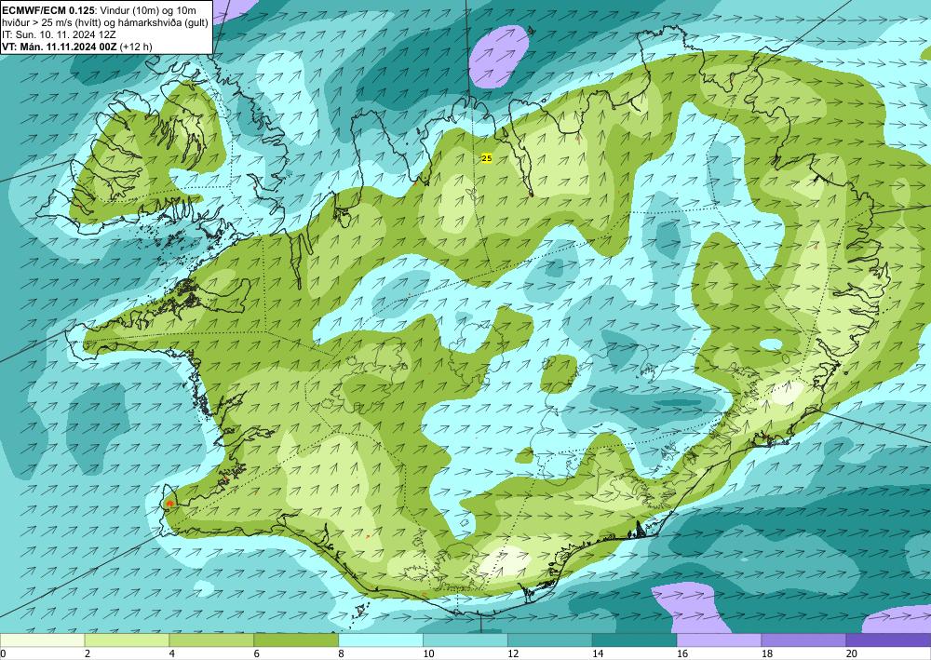The height and width of the screenshot is (660, 931).
Task: Select the green 4–6 legend swatch
Action: coord(211,640)
